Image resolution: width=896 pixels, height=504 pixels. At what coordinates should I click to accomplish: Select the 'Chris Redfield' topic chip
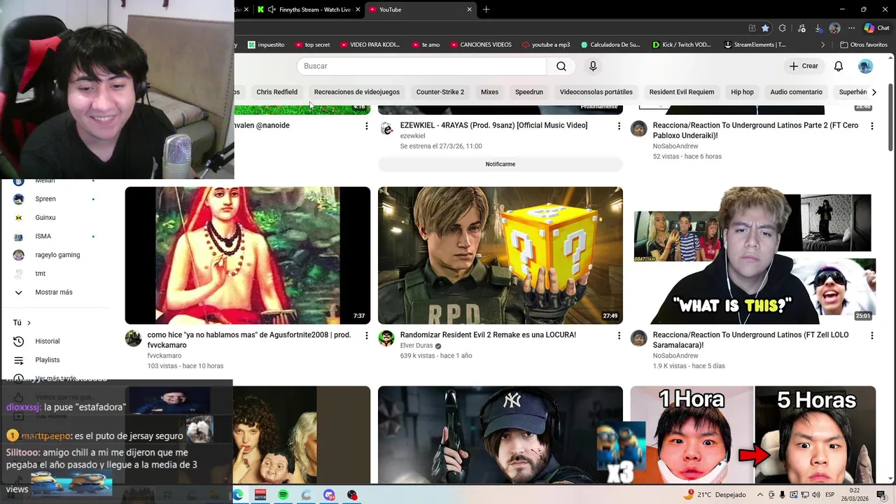[276, 92]
